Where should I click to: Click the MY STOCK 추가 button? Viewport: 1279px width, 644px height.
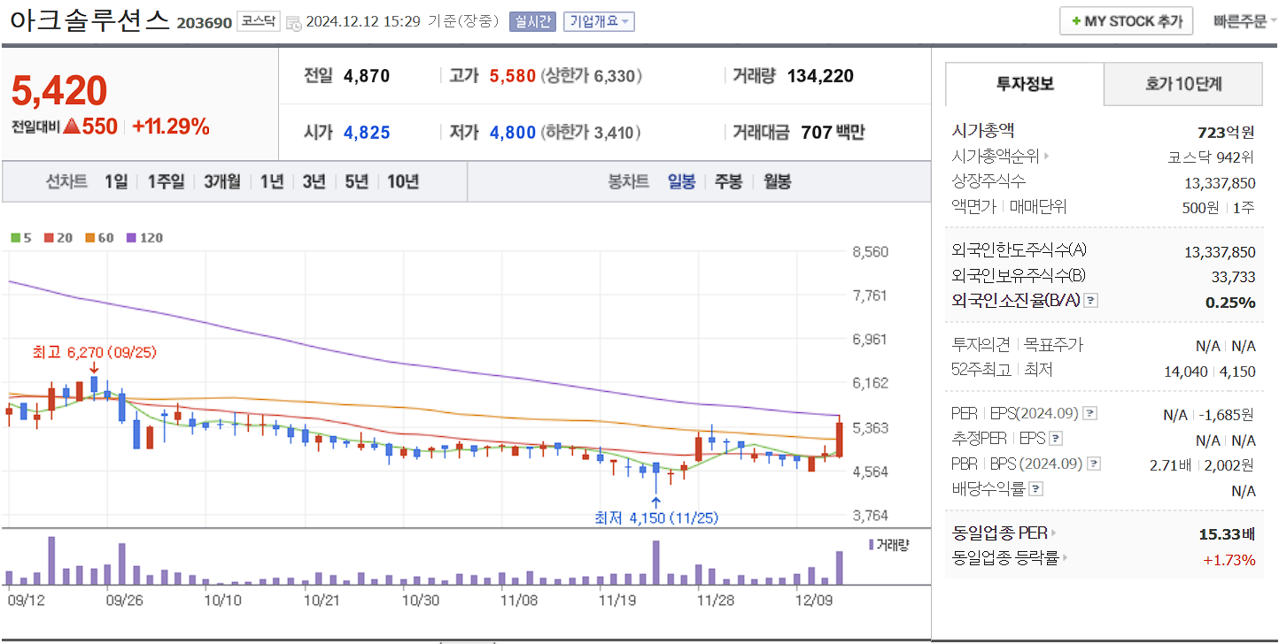point(1126,20)
